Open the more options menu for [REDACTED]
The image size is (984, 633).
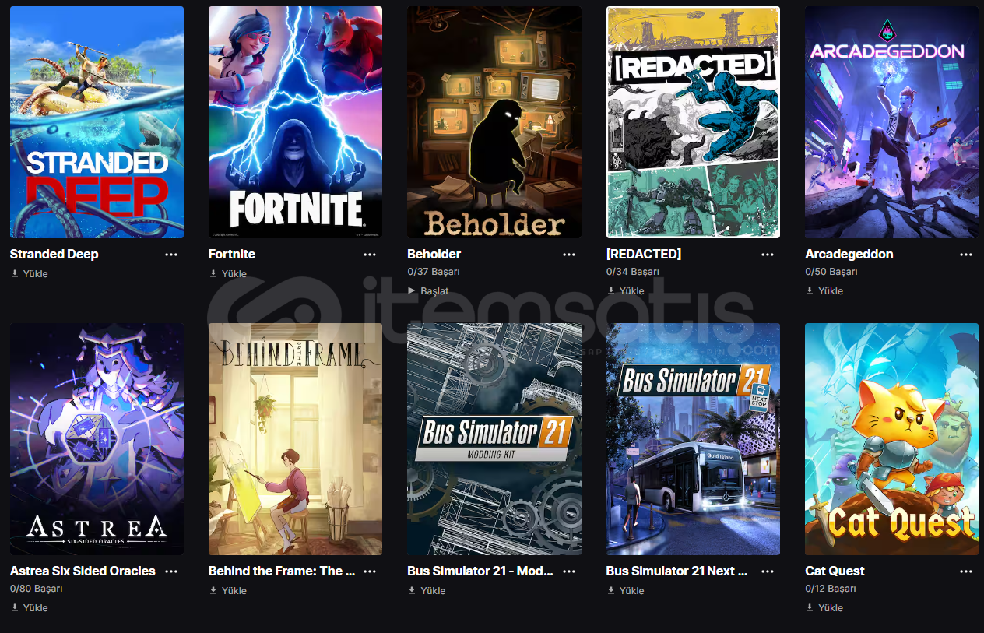pyautogui.click(x=768, y=255)
